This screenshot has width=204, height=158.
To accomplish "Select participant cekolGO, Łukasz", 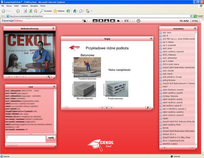I will [177, 144].
